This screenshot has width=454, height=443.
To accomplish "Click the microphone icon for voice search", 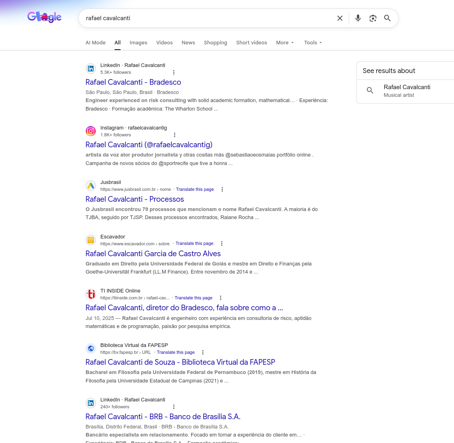I will click(358, 18).
